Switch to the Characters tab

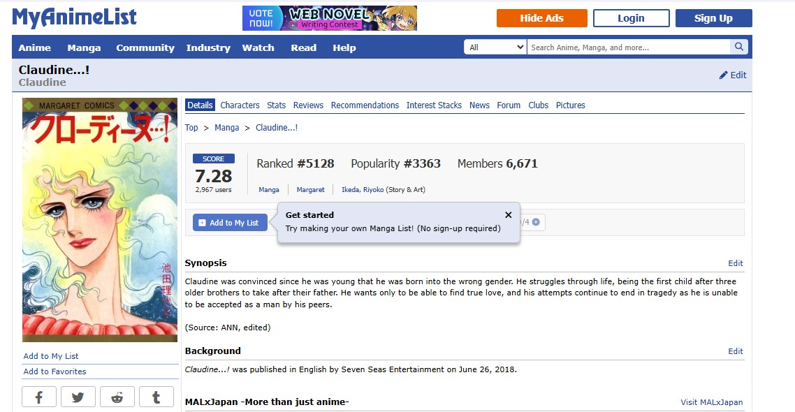[x=240, y=105]
